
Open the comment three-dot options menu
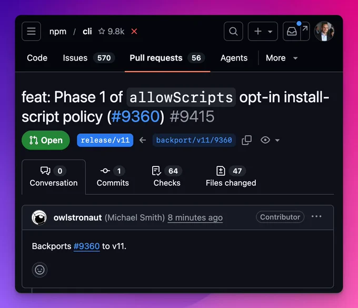click(x=316, y=216)
